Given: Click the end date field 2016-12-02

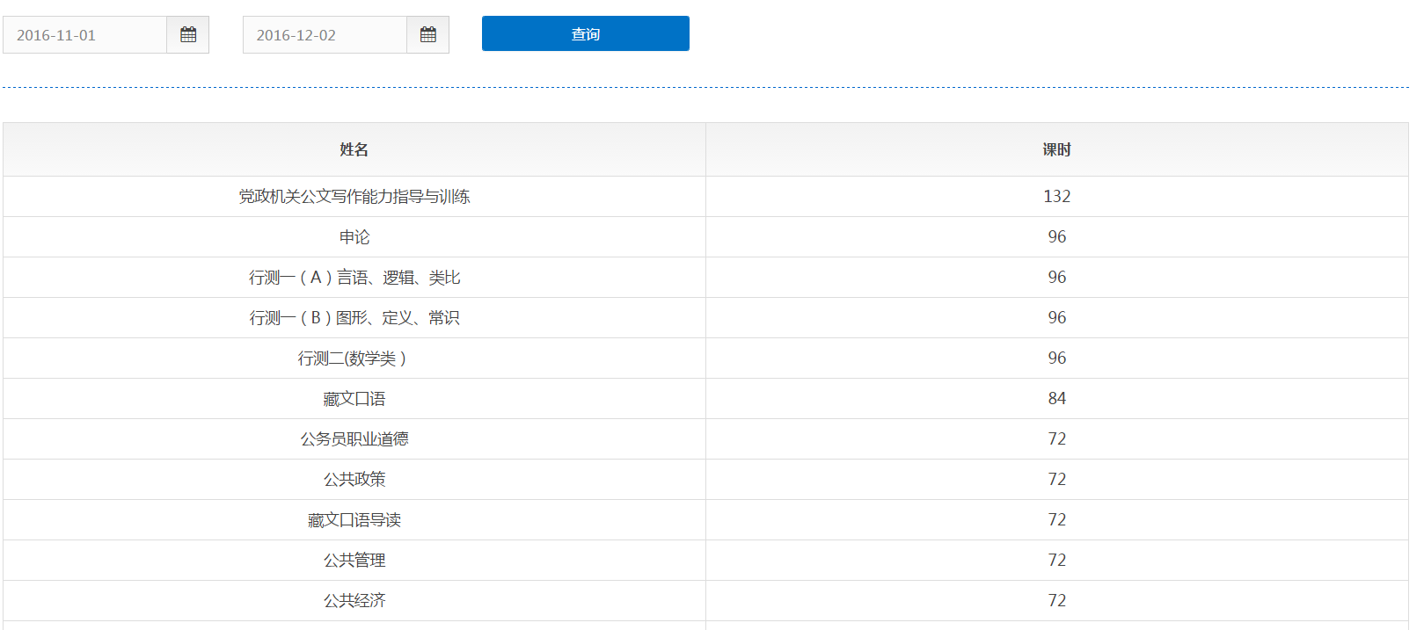Looking at the screenshot, I should point(325,35).
